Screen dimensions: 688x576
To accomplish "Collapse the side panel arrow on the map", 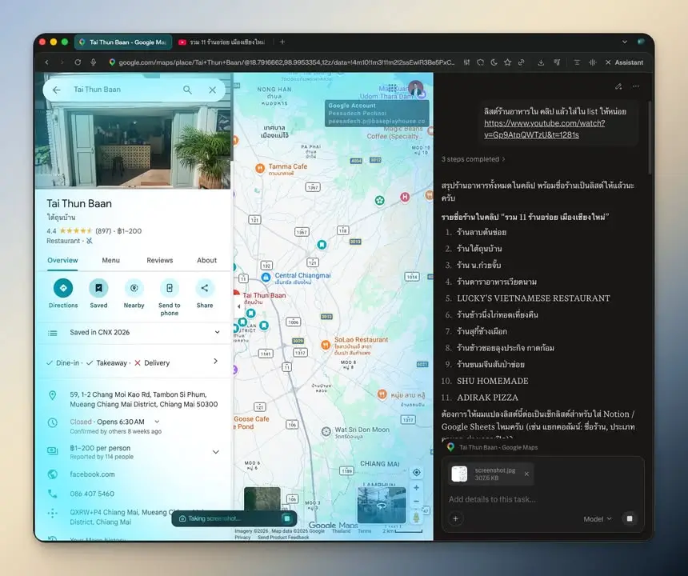I will click(238, 306).
